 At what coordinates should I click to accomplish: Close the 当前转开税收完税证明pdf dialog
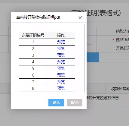[x=80, y=18]
